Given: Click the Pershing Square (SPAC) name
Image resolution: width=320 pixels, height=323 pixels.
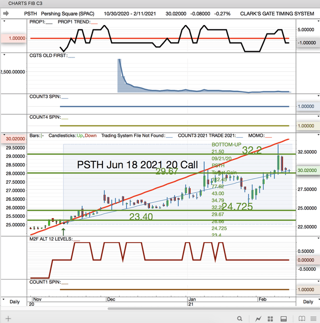Looking at the screenshot, I should [67, 13].
